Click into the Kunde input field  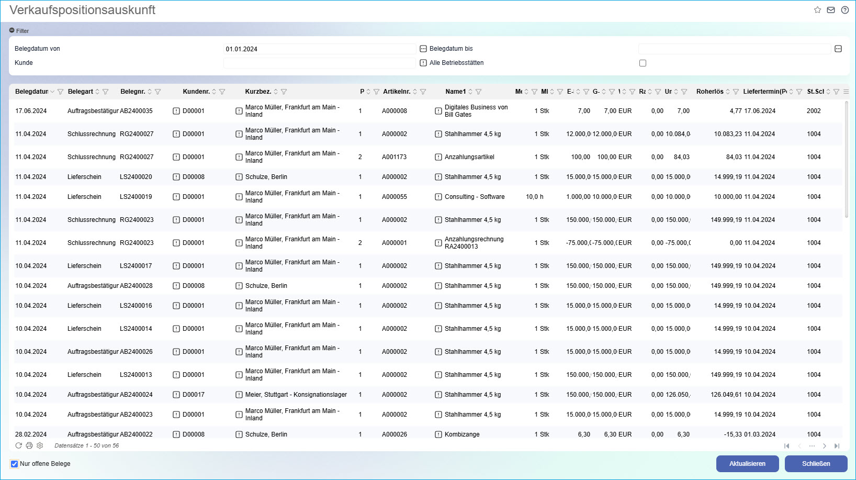[x=320, y=63]
